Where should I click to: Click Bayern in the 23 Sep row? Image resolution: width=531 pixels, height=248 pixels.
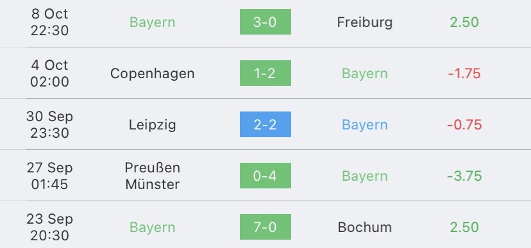[x=153, y=227]
